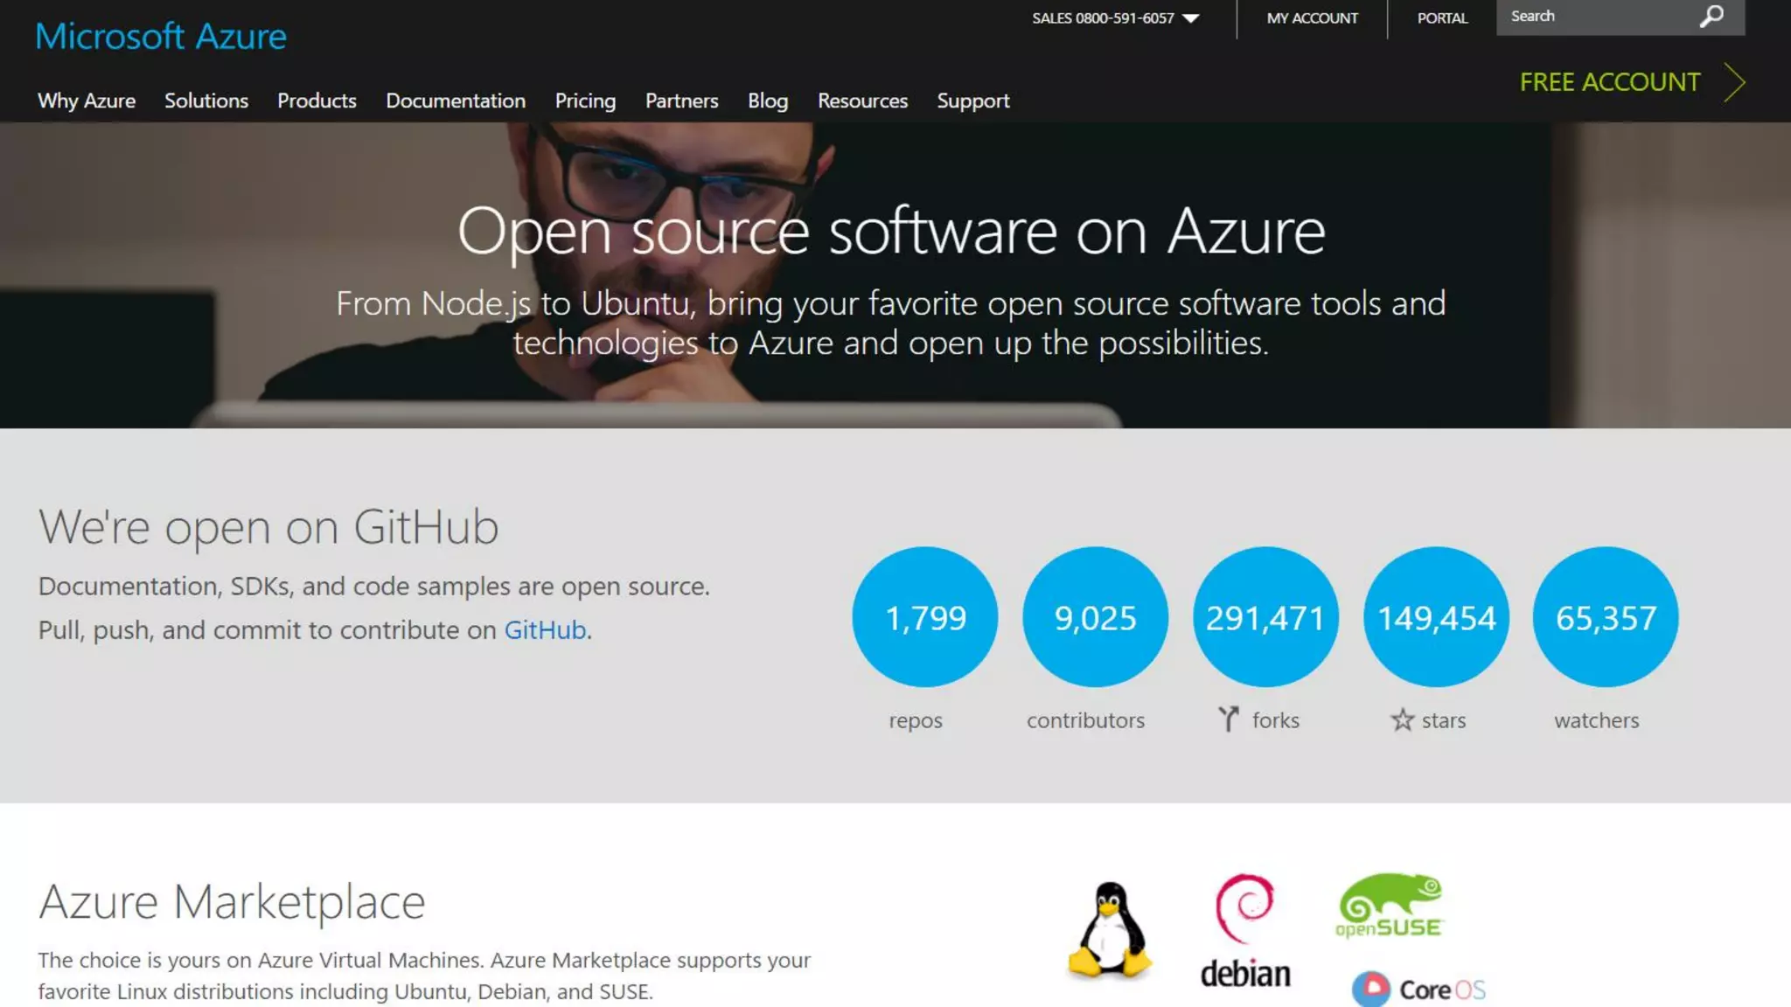1791x1007 pixels.
Task: Open the Why Azure menu
Action: point(87,101)
